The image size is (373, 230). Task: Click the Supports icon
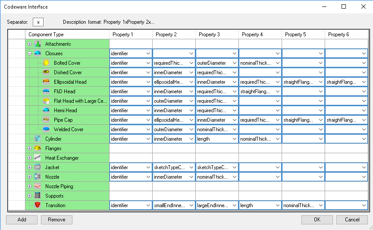coord(38,196)
